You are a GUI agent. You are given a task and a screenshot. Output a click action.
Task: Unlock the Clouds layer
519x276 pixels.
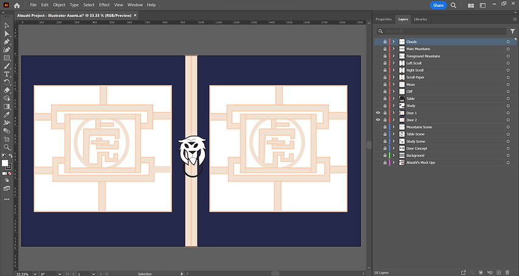[385, 42]
